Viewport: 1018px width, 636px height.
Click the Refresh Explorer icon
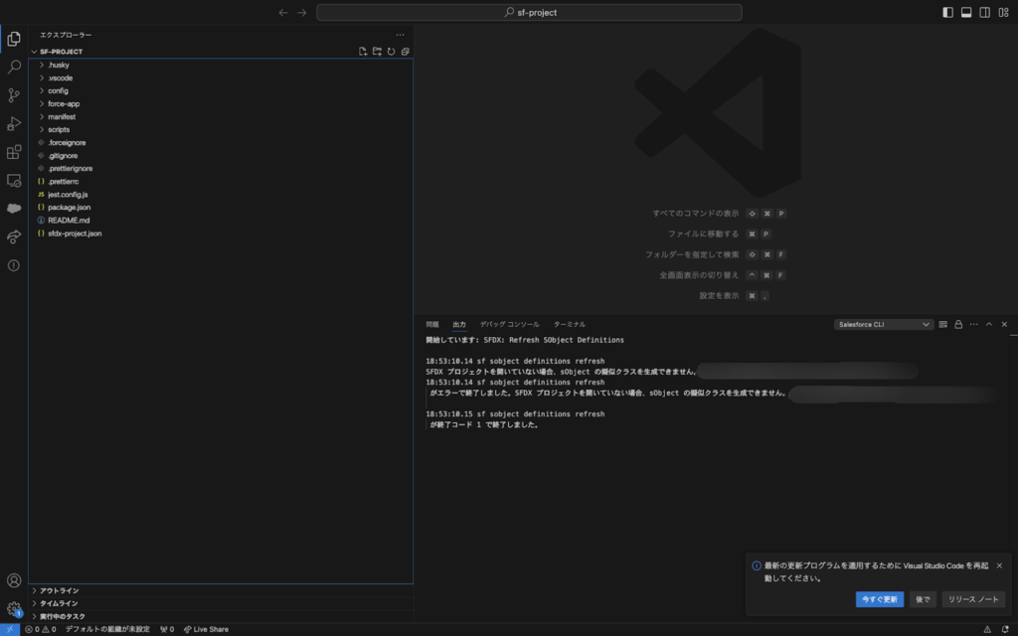coord(391,52)
